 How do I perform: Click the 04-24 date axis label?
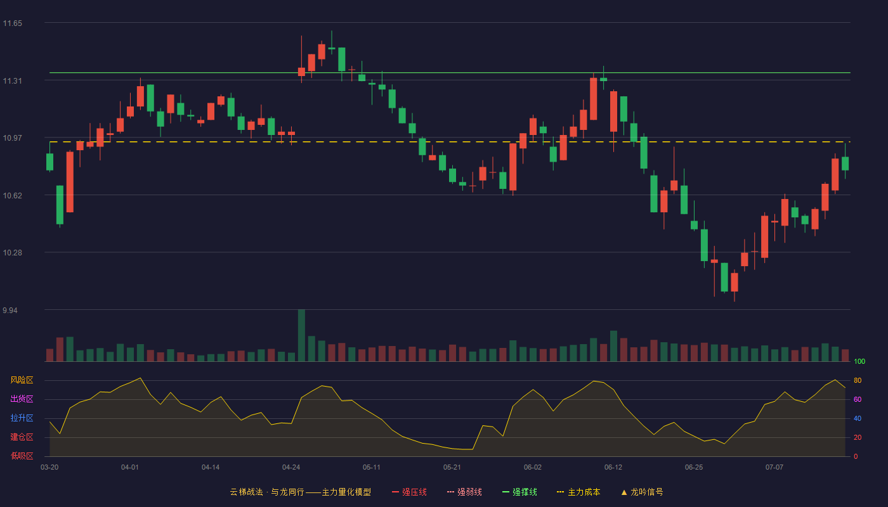click(291, 467)
